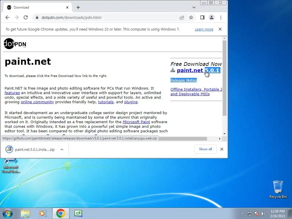
Task: Click the Learn more link
Action: 204,29
